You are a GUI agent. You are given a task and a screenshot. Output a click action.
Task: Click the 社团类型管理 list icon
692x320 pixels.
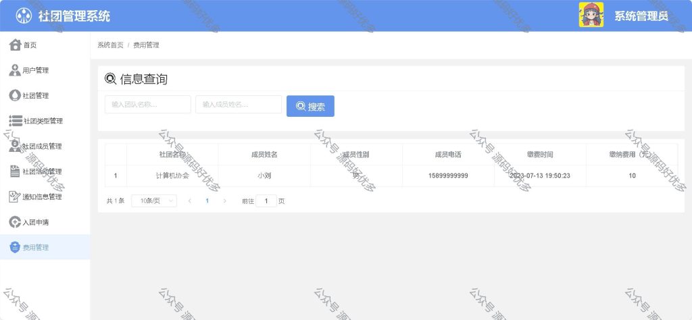[16, 121]
